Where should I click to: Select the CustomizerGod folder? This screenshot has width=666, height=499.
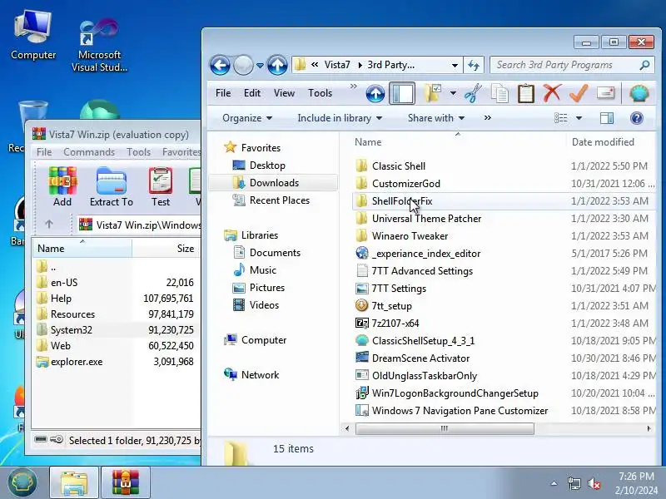point(405,183)
